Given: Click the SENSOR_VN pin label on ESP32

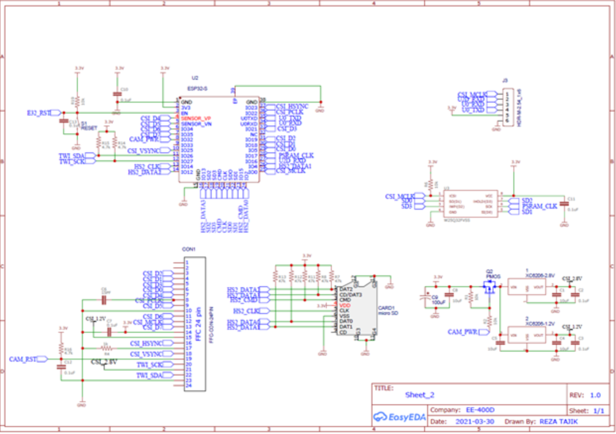Looking at the screenshot, I should pyautogui.click(x=196, y=124).
